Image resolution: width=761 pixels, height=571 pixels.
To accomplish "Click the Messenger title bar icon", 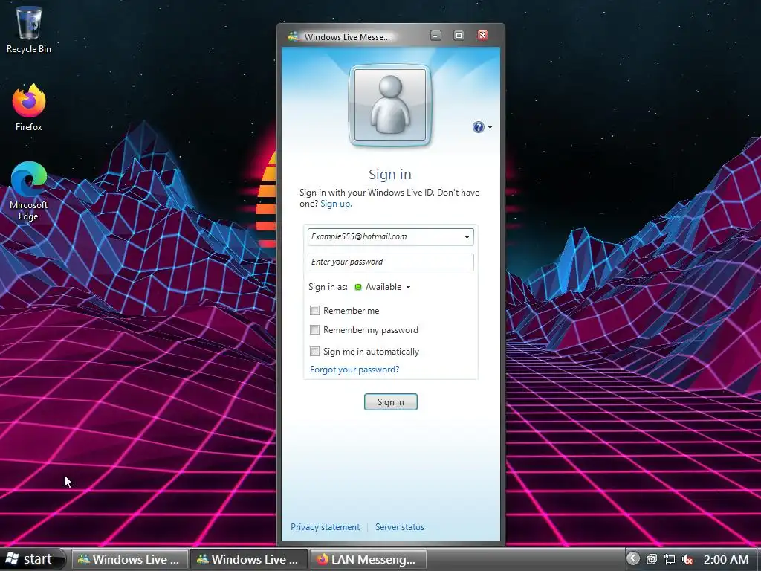I will point(293,36).
